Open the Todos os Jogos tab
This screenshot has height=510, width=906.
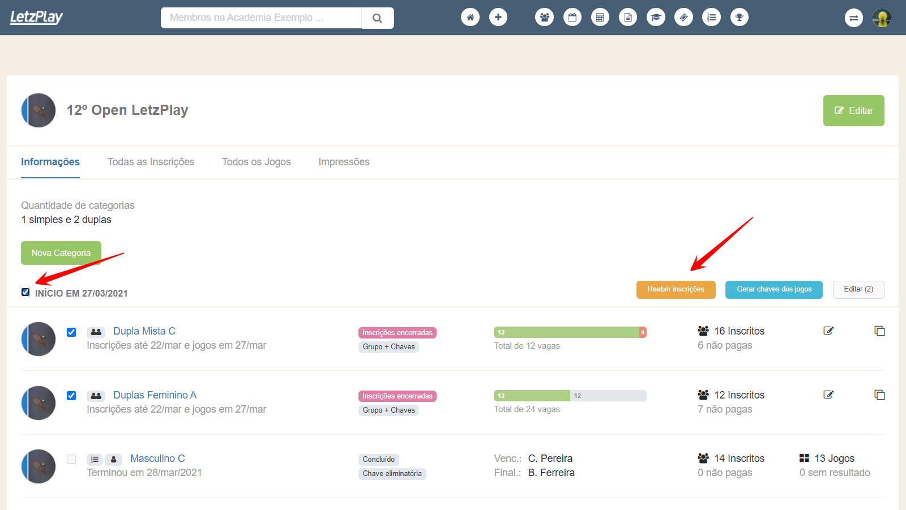pyautogui.click(x=256, y=162)
